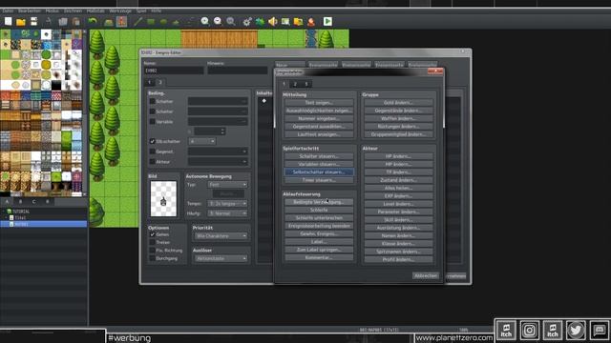Open the Character Generator icon
The height and width of the screenshot is (343, 611).
[x=311, y=21]
